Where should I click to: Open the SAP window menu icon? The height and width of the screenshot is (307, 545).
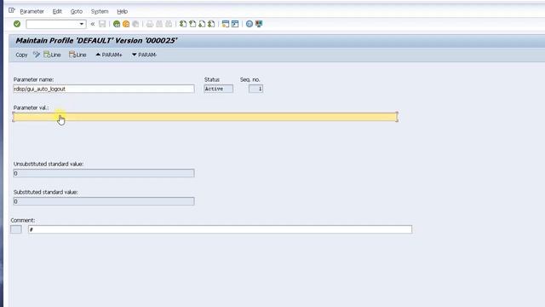(x=12, y=10)
